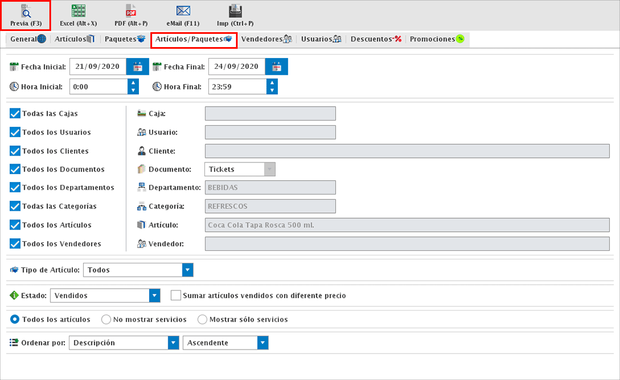Expand the Tipo de Artículo dropdown

(187, 270)
